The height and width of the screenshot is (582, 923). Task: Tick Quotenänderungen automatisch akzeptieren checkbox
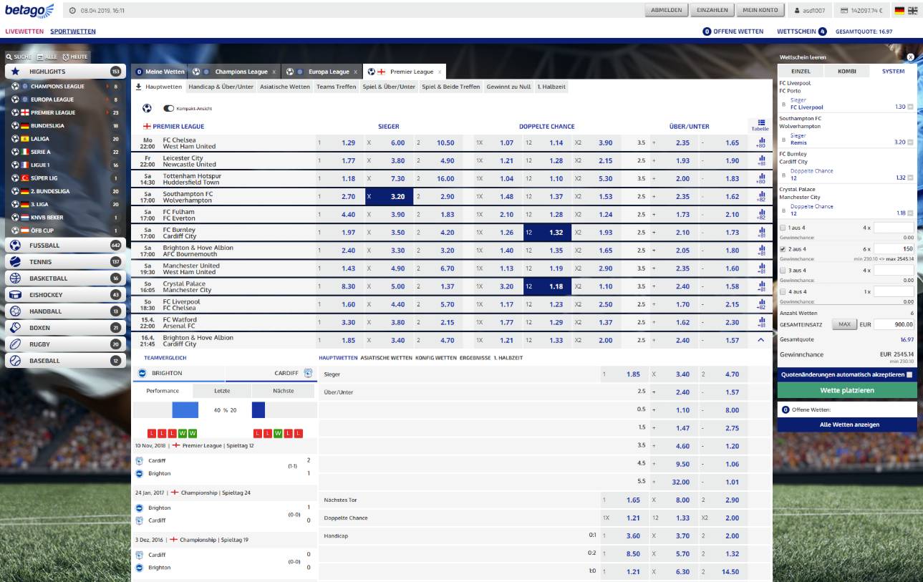(x=909, y=374)
